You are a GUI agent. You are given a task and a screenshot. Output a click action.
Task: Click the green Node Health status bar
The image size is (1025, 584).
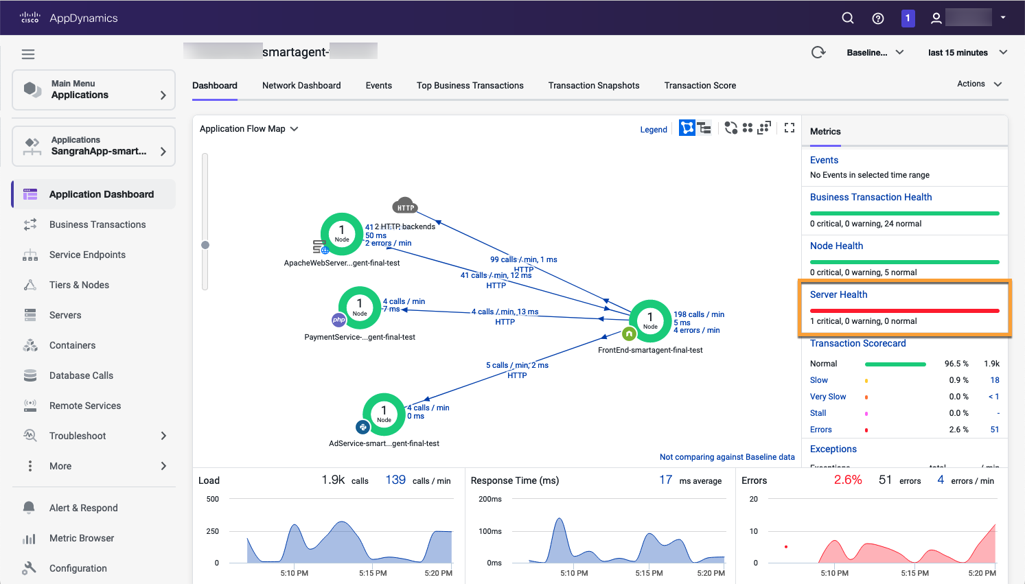[905, 262]
